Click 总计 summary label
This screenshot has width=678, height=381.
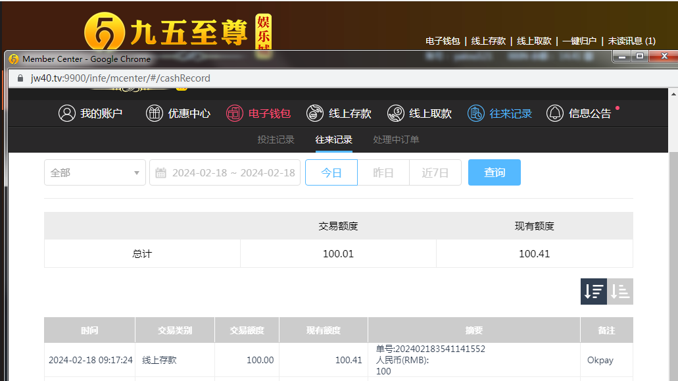pos(142,254)
